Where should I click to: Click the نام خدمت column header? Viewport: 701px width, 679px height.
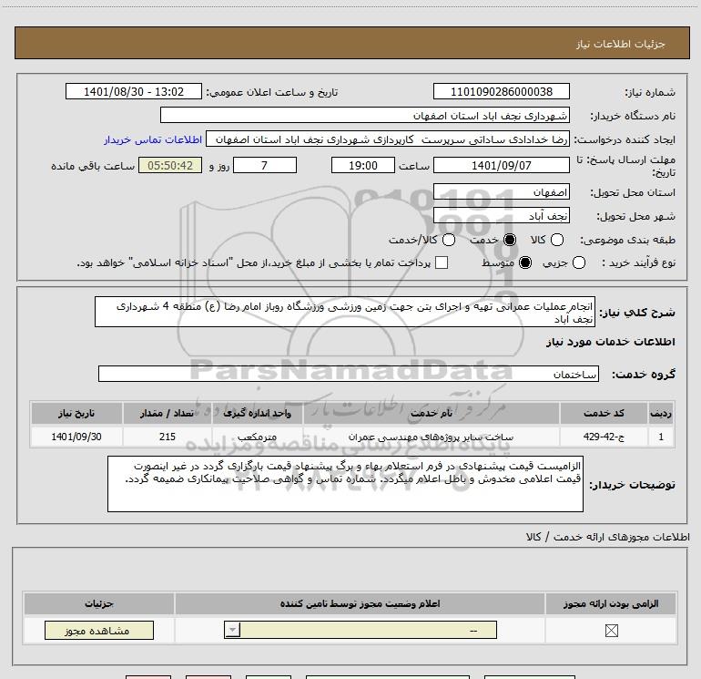click(x=431, y=413)
